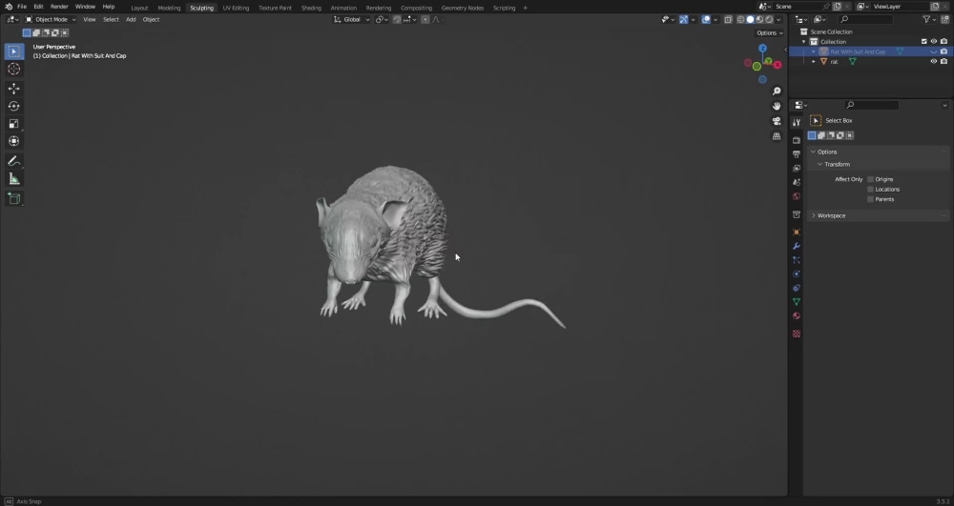954x506 pixels.
Task: Select the Add Cube tool
Action: tap(13, 198)
